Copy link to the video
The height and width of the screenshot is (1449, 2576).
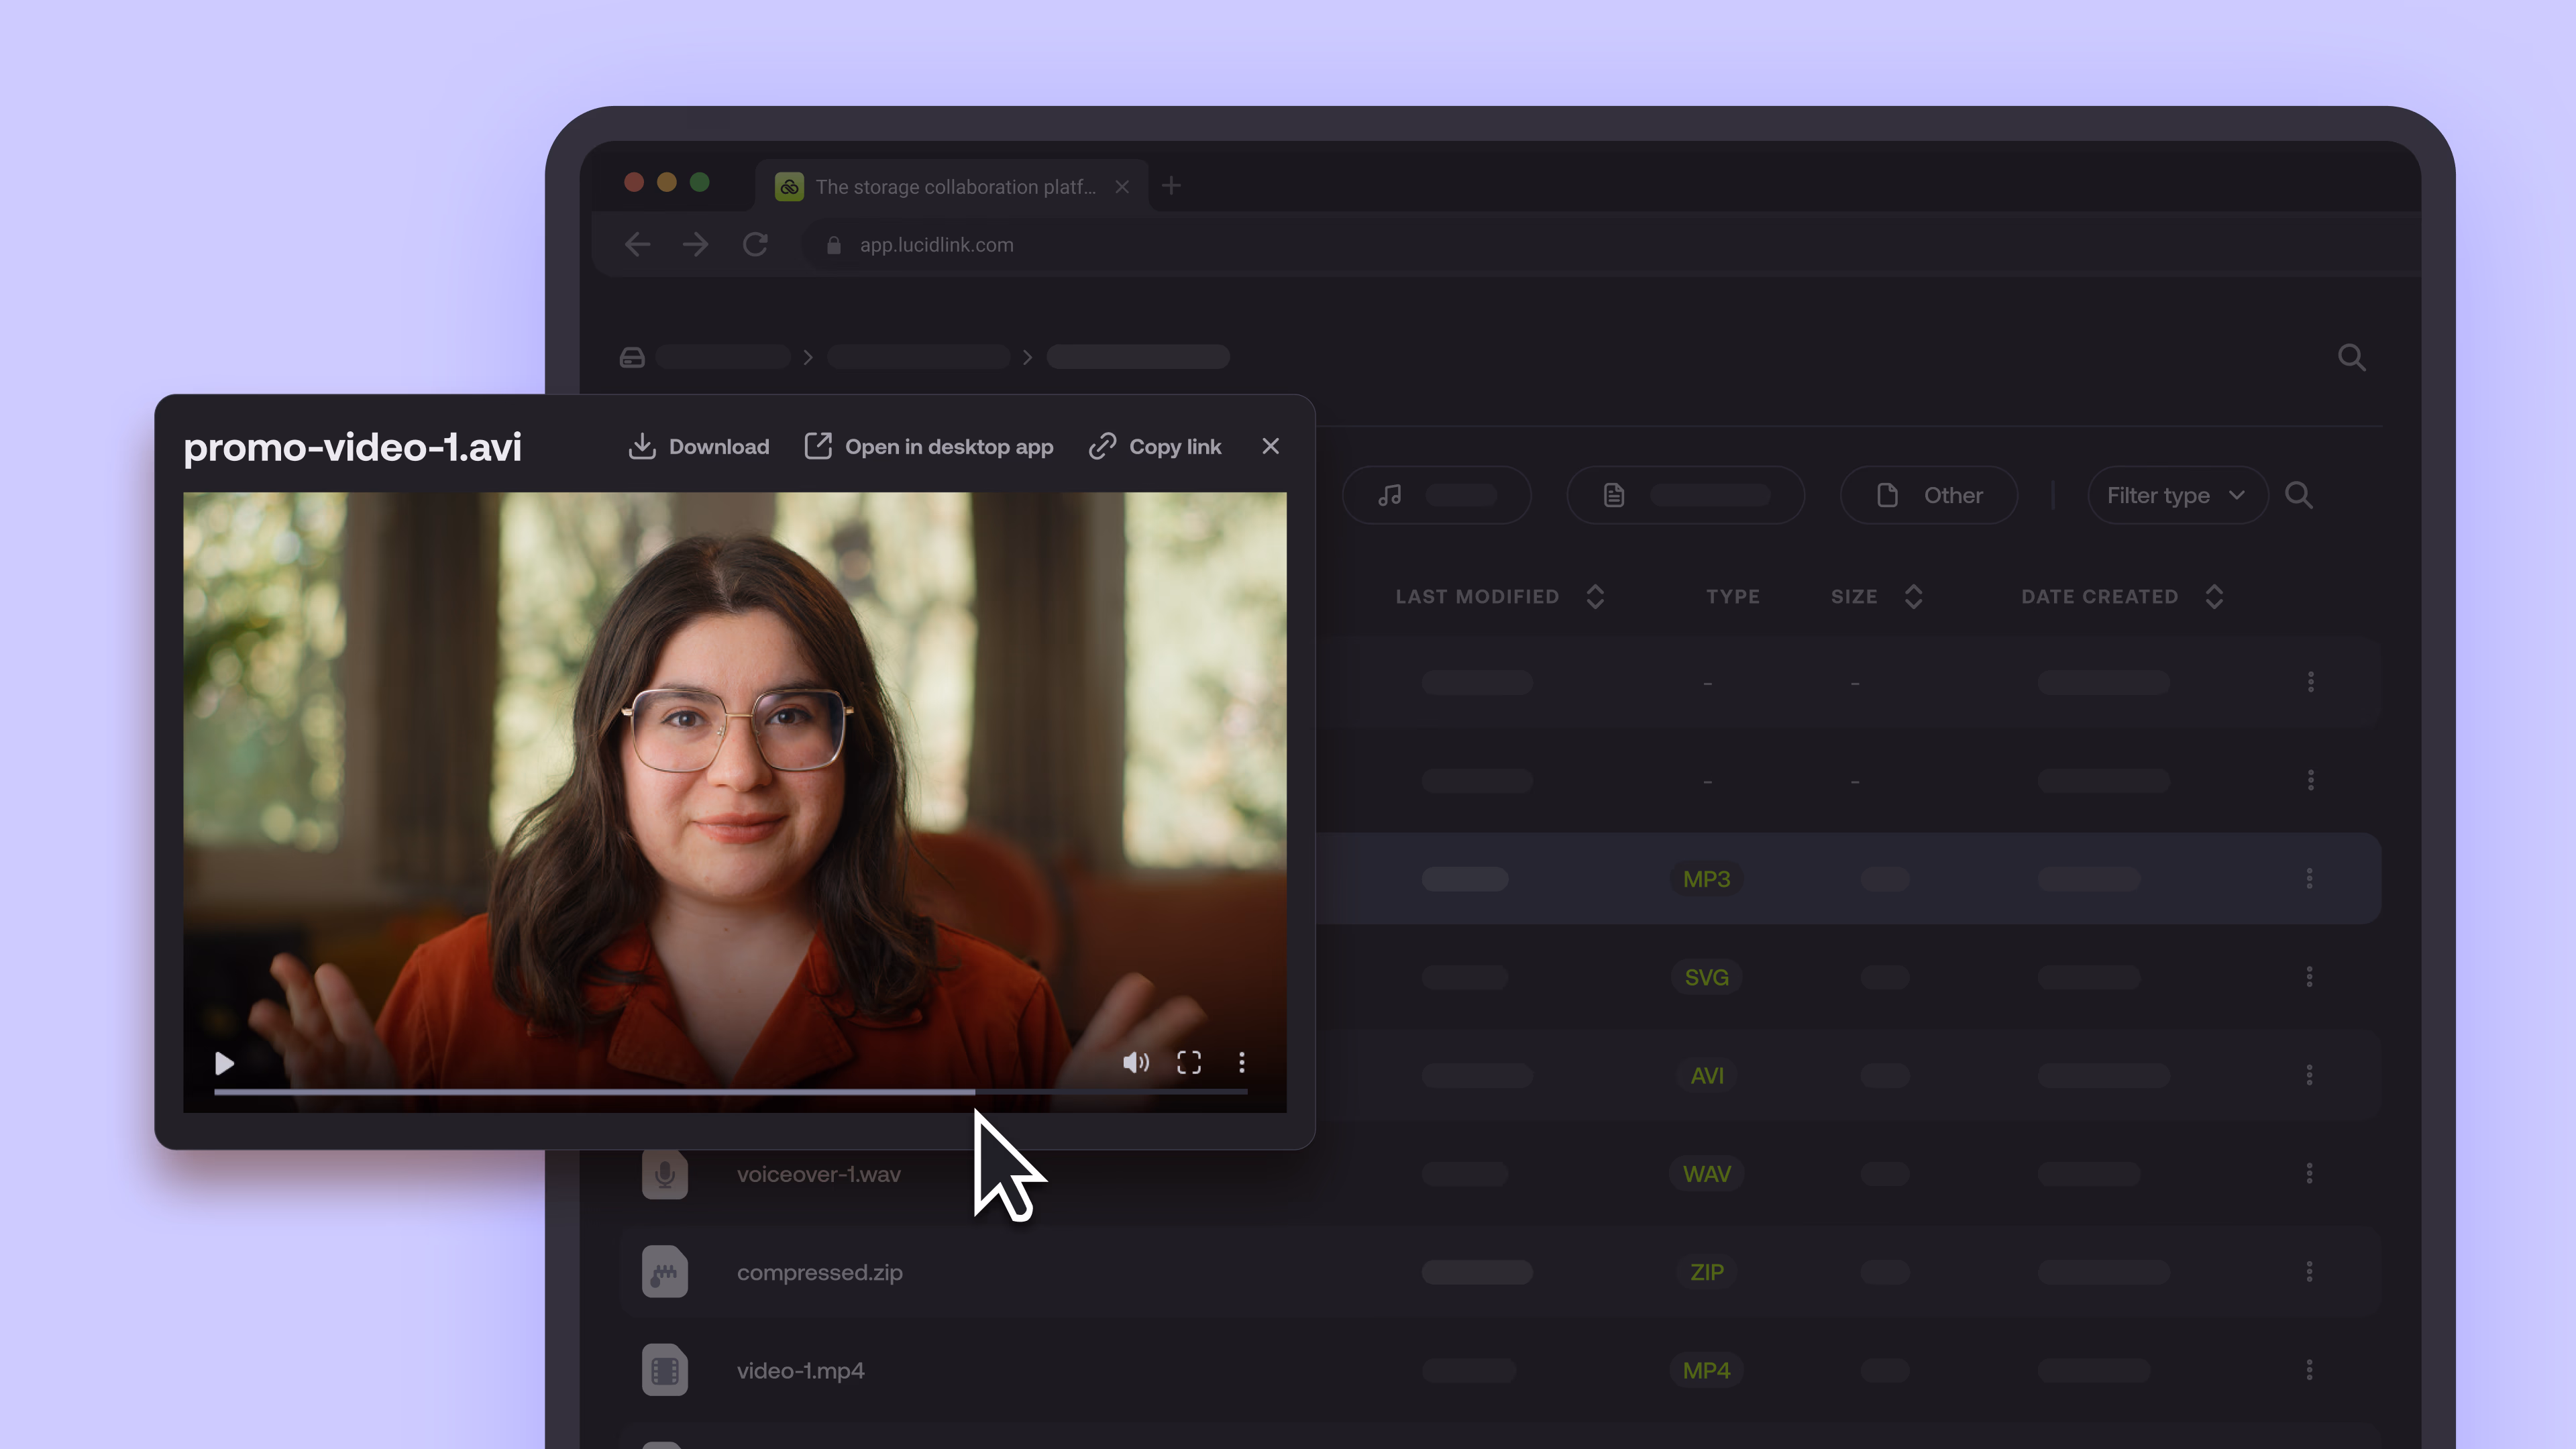pyautogui.click(x=1155, y=447)
